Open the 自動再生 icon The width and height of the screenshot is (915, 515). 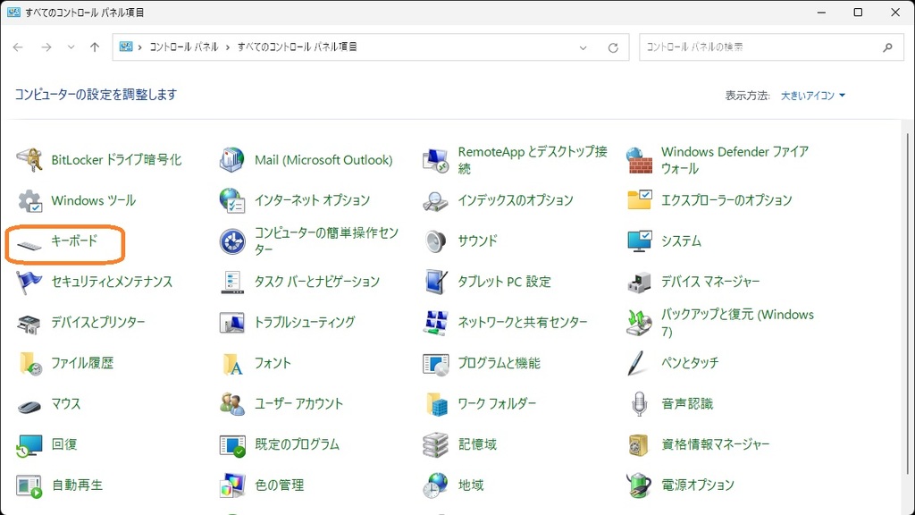pos(29,485)
